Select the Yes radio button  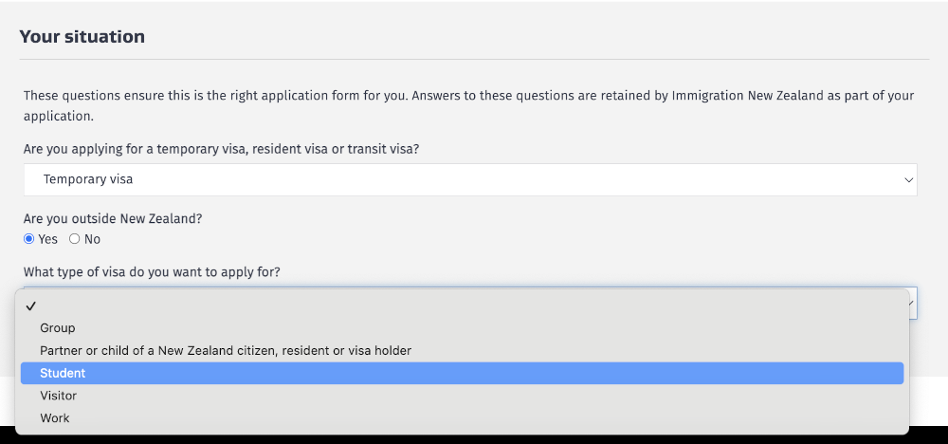click(29, 239)
